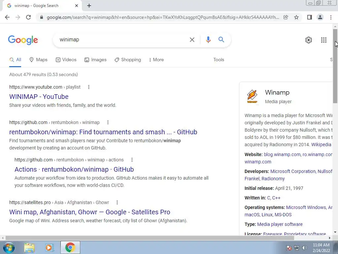
Task: Click the forward navigation arrow
Action: 18,17
